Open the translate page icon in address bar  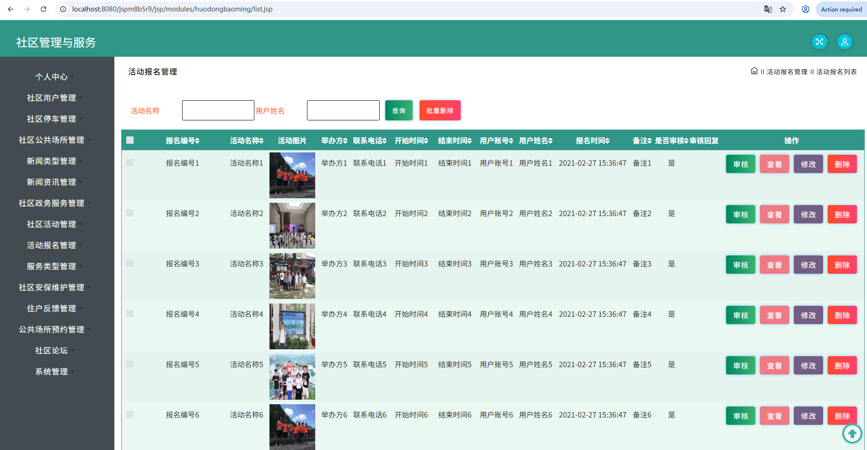pyautogui.click(x=768, y=9)
